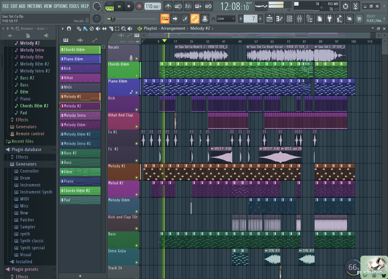Stop playback with the stop button
The height and width of the screenshot is (279, 388).
pyautogui.click(x=129, y=6)
